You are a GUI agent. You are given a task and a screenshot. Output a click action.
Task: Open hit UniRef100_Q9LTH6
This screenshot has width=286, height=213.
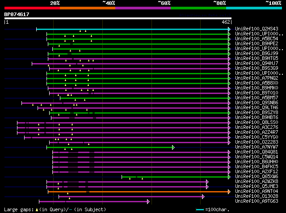click(257, 108)
